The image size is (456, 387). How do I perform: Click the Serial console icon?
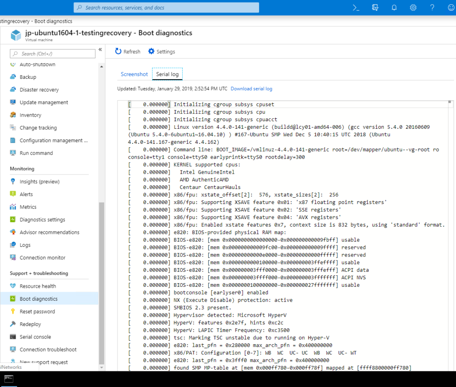coord(13,337)
